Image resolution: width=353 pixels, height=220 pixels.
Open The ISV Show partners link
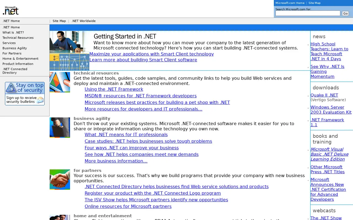tap(156, 200)
